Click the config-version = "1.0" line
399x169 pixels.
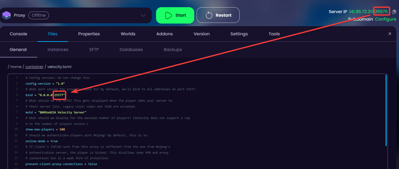click(45, 84)
